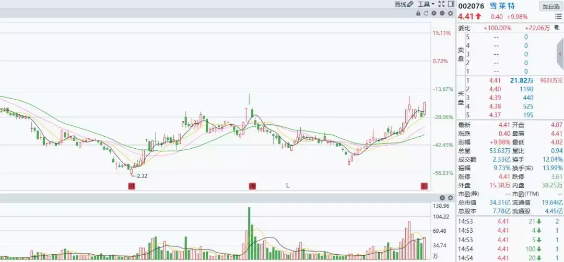
Task: Click the 揭 marker on the chart
Action: pyautogui.click(x=253, y=186)
